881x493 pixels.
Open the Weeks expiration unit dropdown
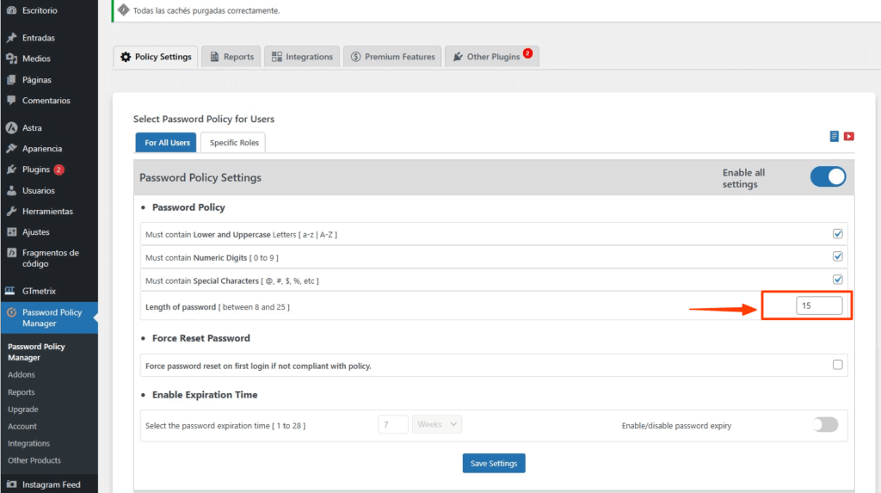(x=436, y=424)
